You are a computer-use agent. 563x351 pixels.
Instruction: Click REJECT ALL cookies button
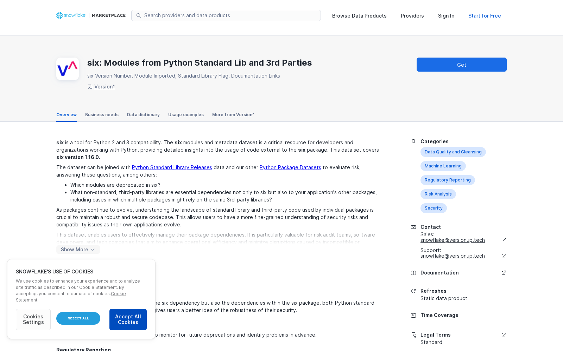point(78,318)
